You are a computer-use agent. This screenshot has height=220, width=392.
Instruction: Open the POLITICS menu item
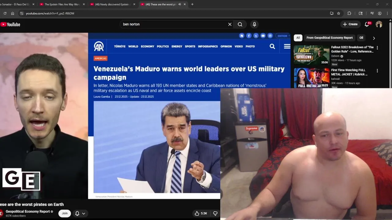tap(163, 46)
